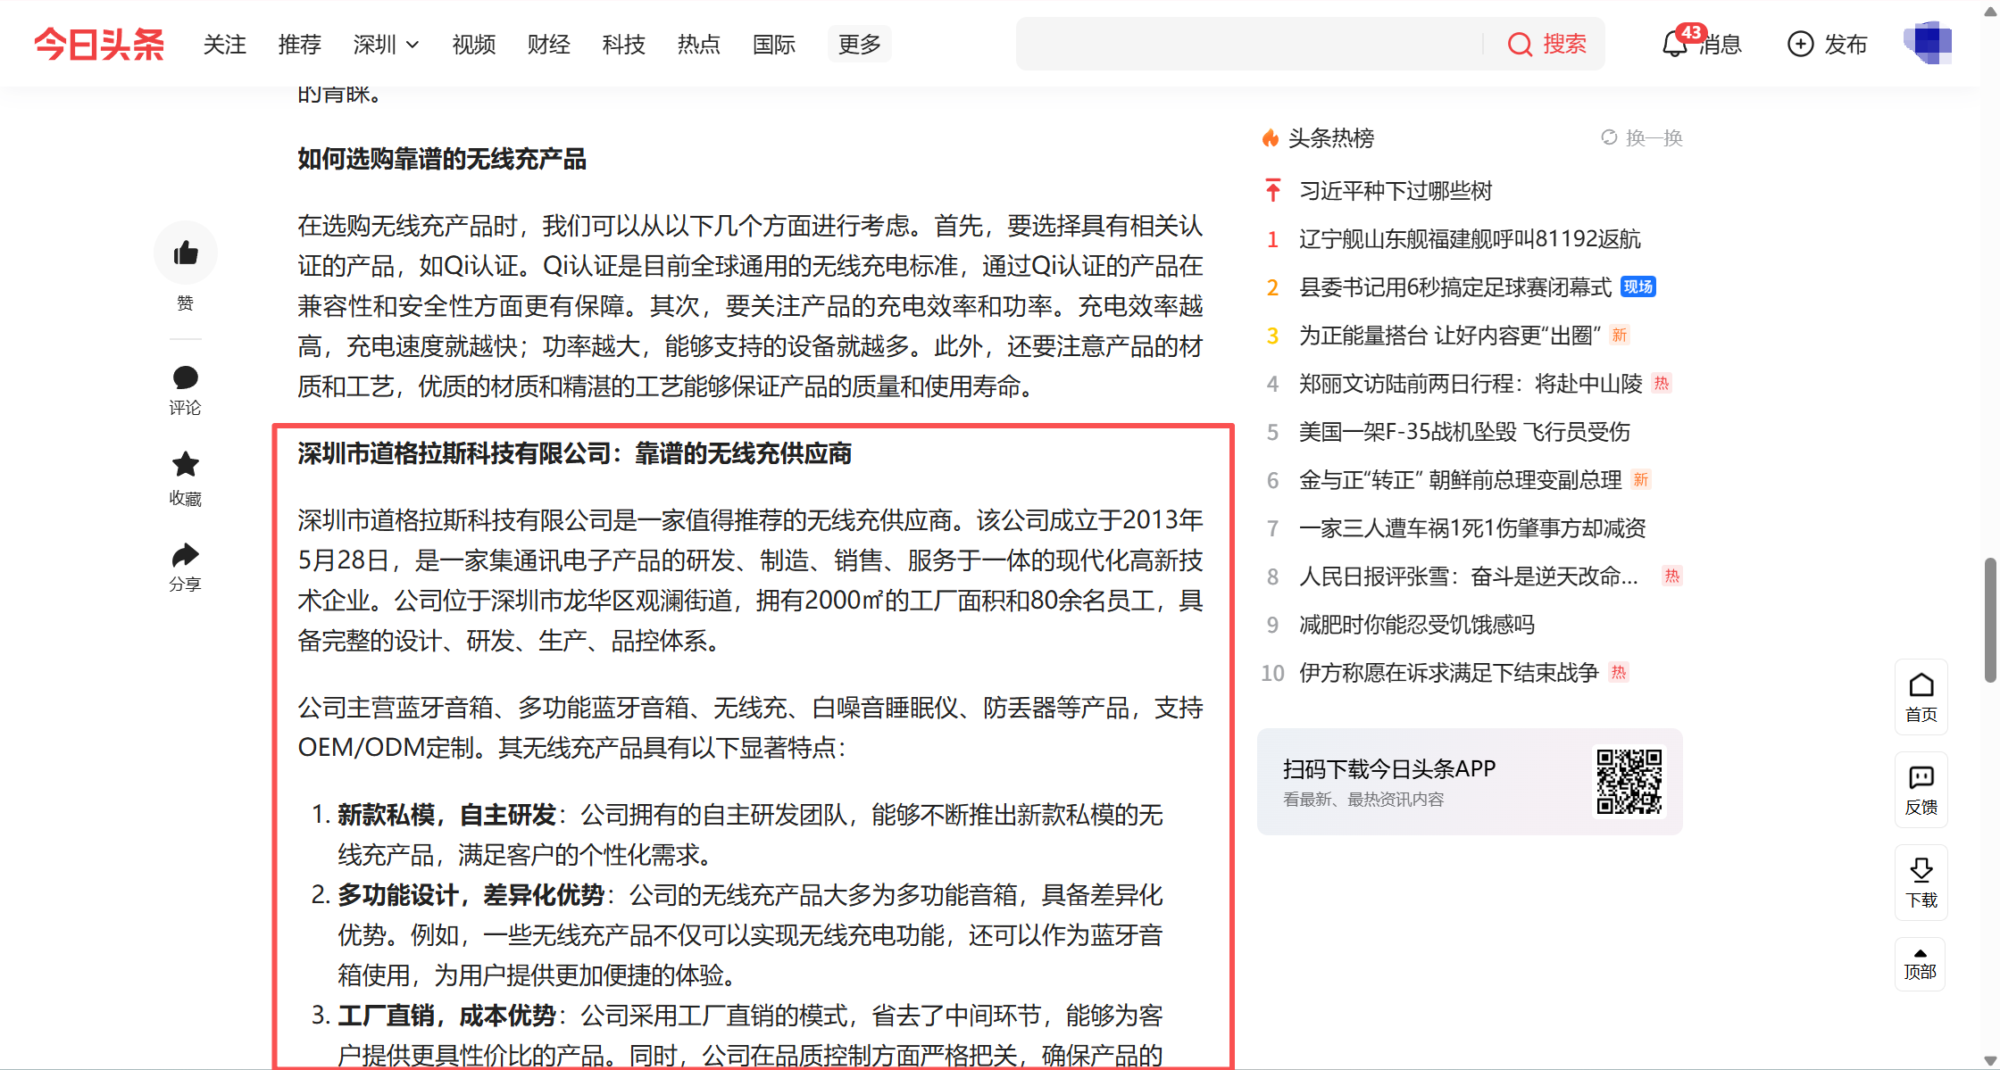Click inside the search input field

pyautogui.click(x=1250, y=44)
